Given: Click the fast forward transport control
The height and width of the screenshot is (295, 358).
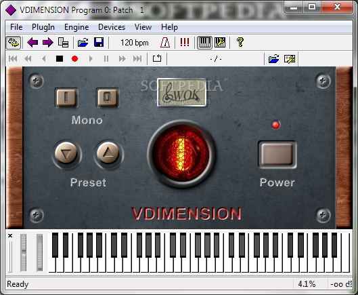Looking at the screenshot, I should [x=122, y=59].
